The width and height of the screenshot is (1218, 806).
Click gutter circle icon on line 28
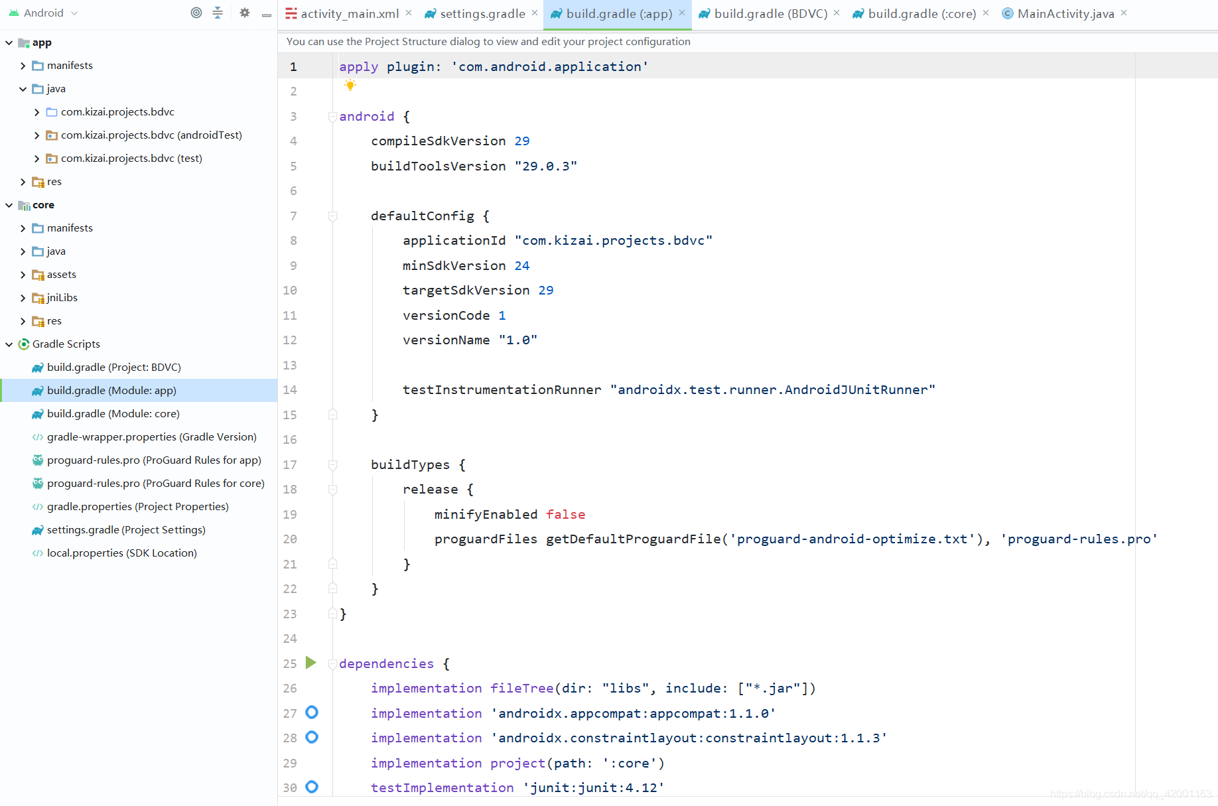(312, 737)
